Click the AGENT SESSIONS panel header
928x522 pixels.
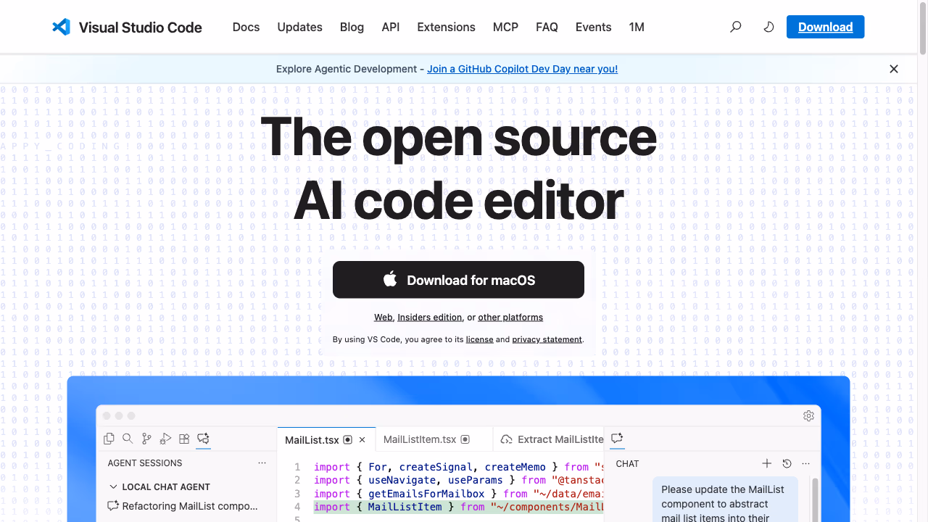(x=145, y=463)
